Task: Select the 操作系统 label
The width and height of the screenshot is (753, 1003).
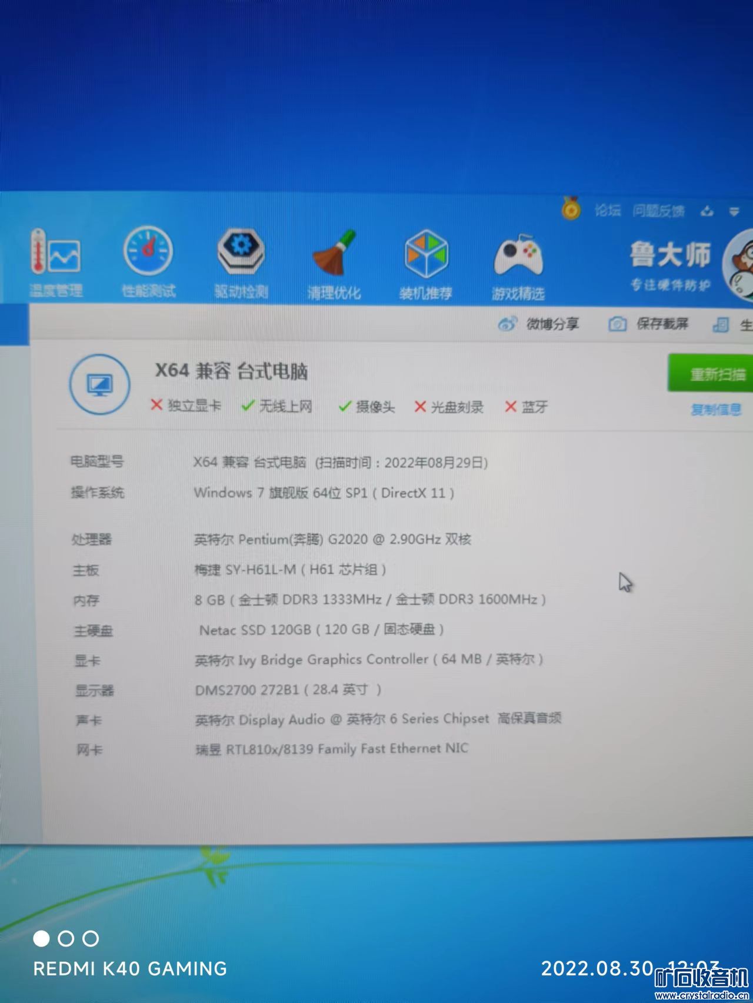Action: click(98, 492)
